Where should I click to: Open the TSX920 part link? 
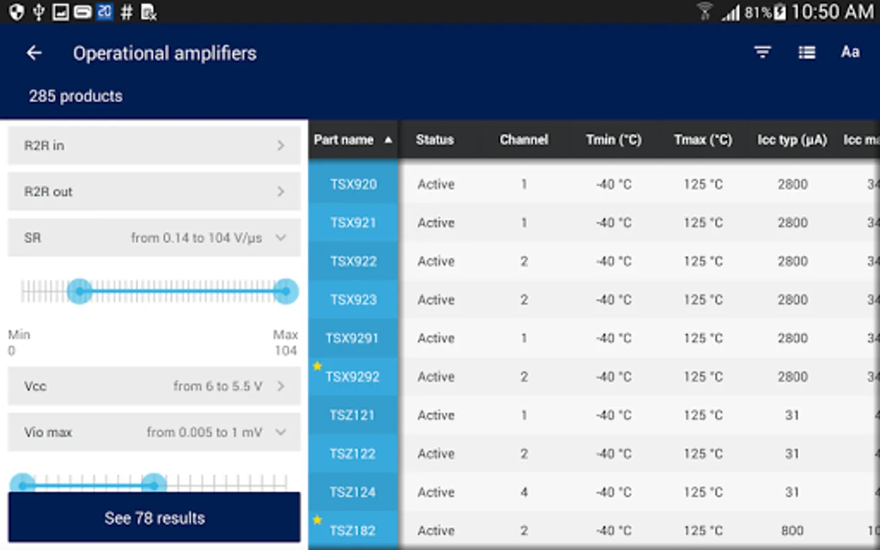tap(353, 185)
